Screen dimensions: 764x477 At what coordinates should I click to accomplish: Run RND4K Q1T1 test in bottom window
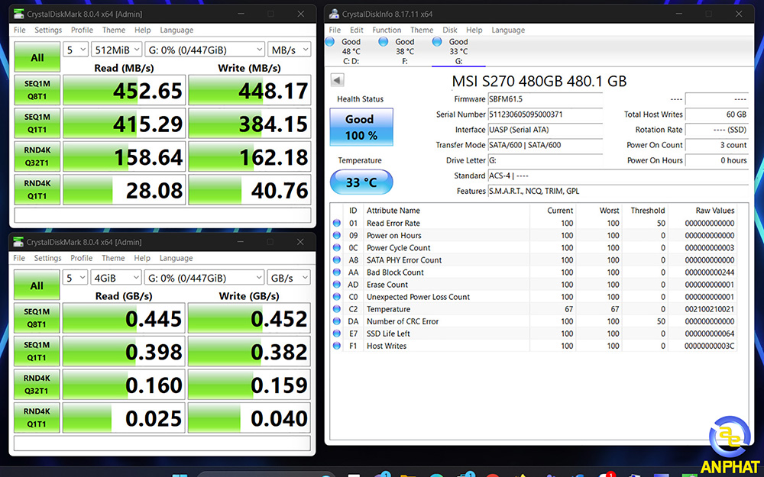click(37, 417)
